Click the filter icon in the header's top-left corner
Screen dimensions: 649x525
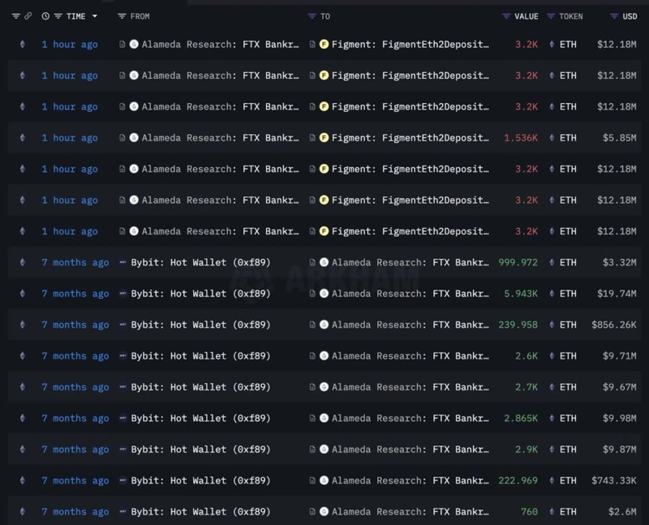point(15,16)
